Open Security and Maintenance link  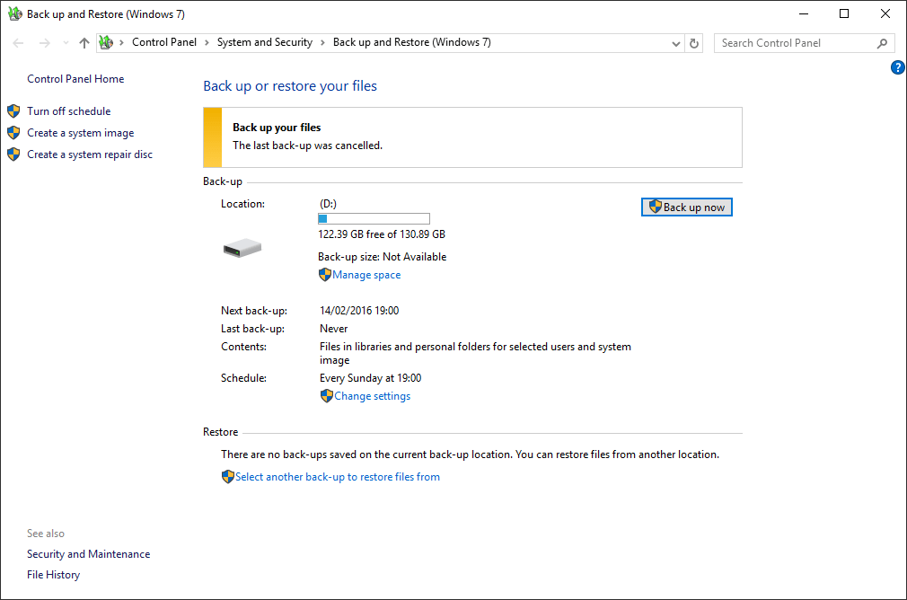pyautogui.click(x=89, y=553)
